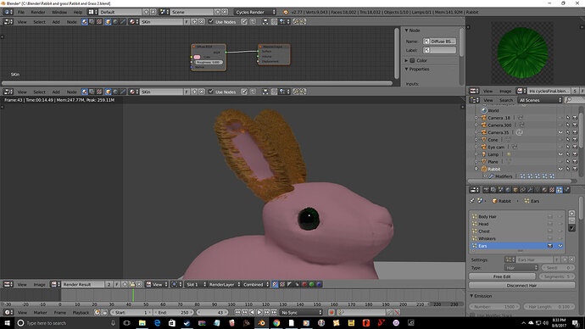
Task: Remove the selected particle system slot
Action: click(x=571, y=220)
